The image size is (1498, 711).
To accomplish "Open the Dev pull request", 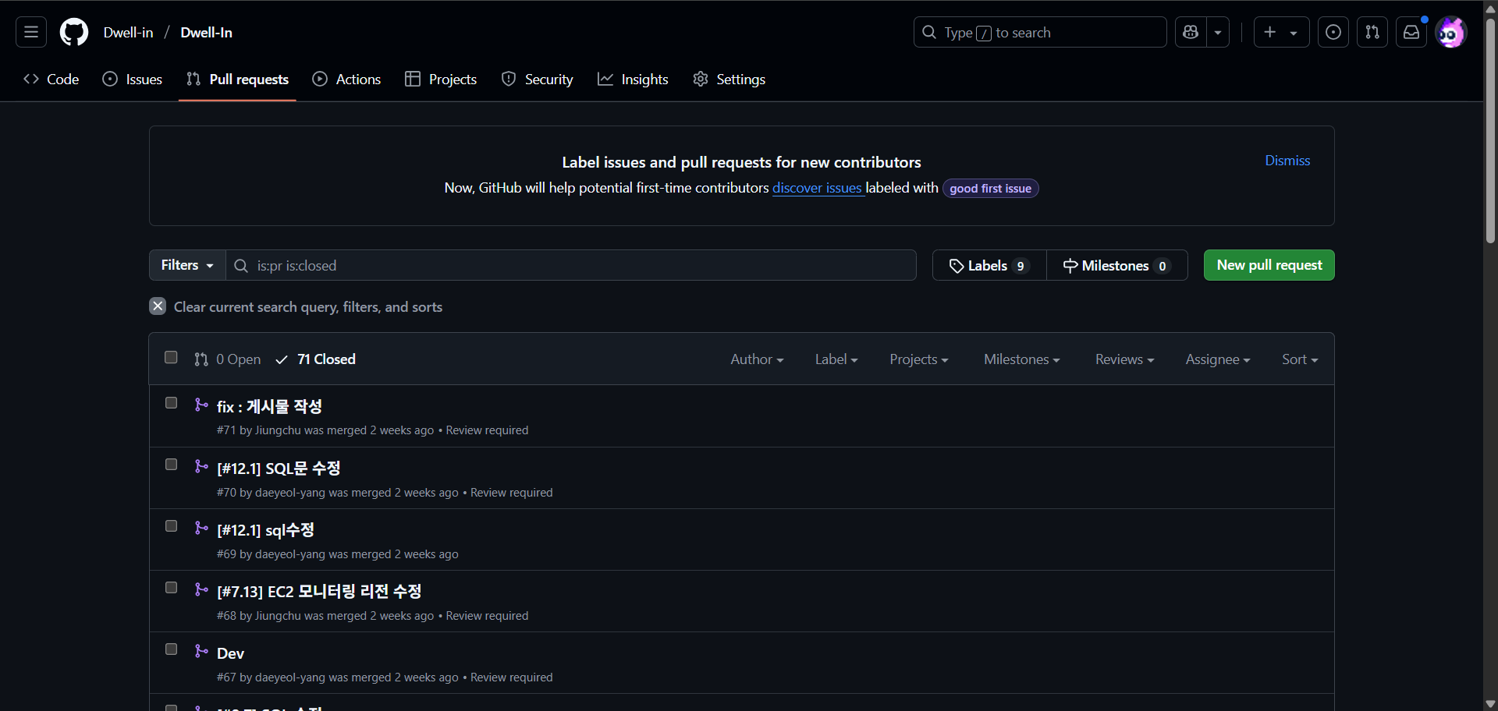I will click(x=230, y=653).
